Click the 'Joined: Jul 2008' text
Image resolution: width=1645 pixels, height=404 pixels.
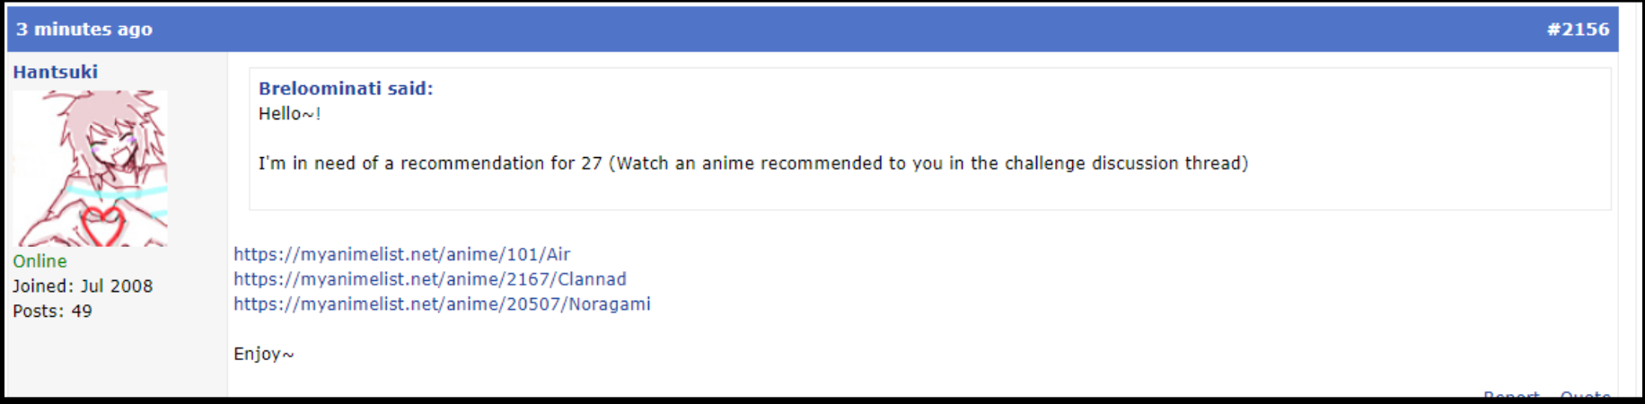83,286
